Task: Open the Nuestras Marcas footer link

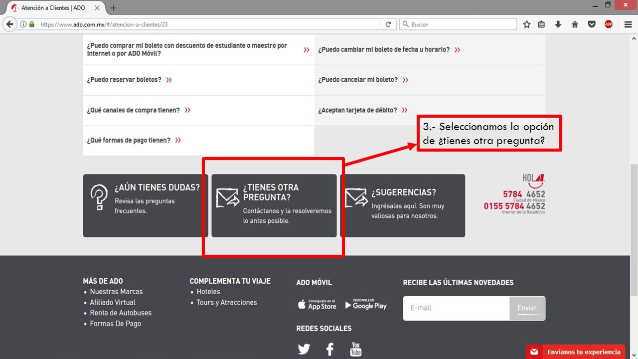Action: pos(116,292)
